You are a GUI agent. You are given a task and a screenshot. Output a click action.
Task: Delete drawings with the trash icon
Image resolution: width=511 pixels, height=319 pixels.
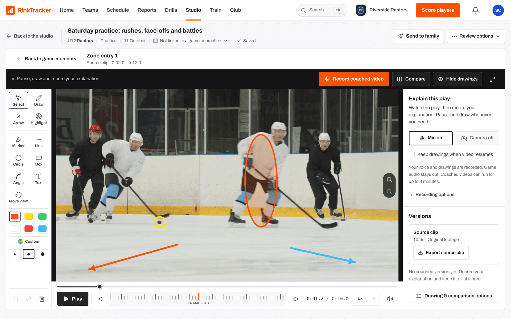(x=42, y=299)
